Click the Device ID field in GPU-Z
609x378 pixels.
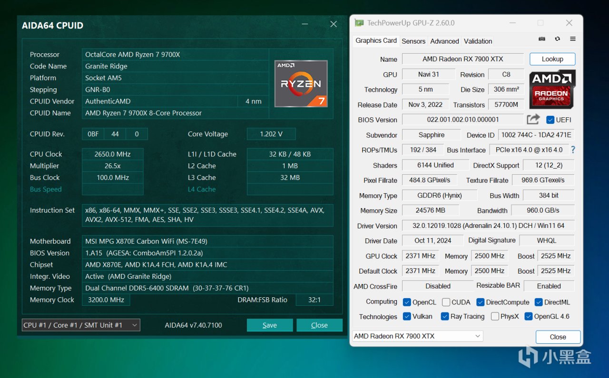point(536,135)
